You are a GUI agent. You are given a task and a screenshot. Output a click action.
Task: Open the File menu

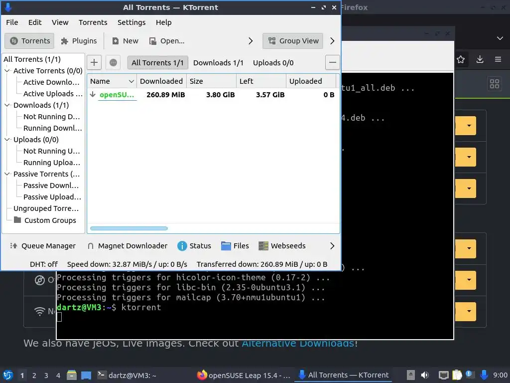(x=12, y=22)
